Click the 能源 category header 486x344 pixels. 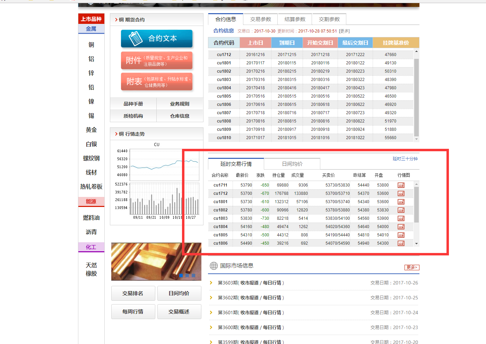91,201
